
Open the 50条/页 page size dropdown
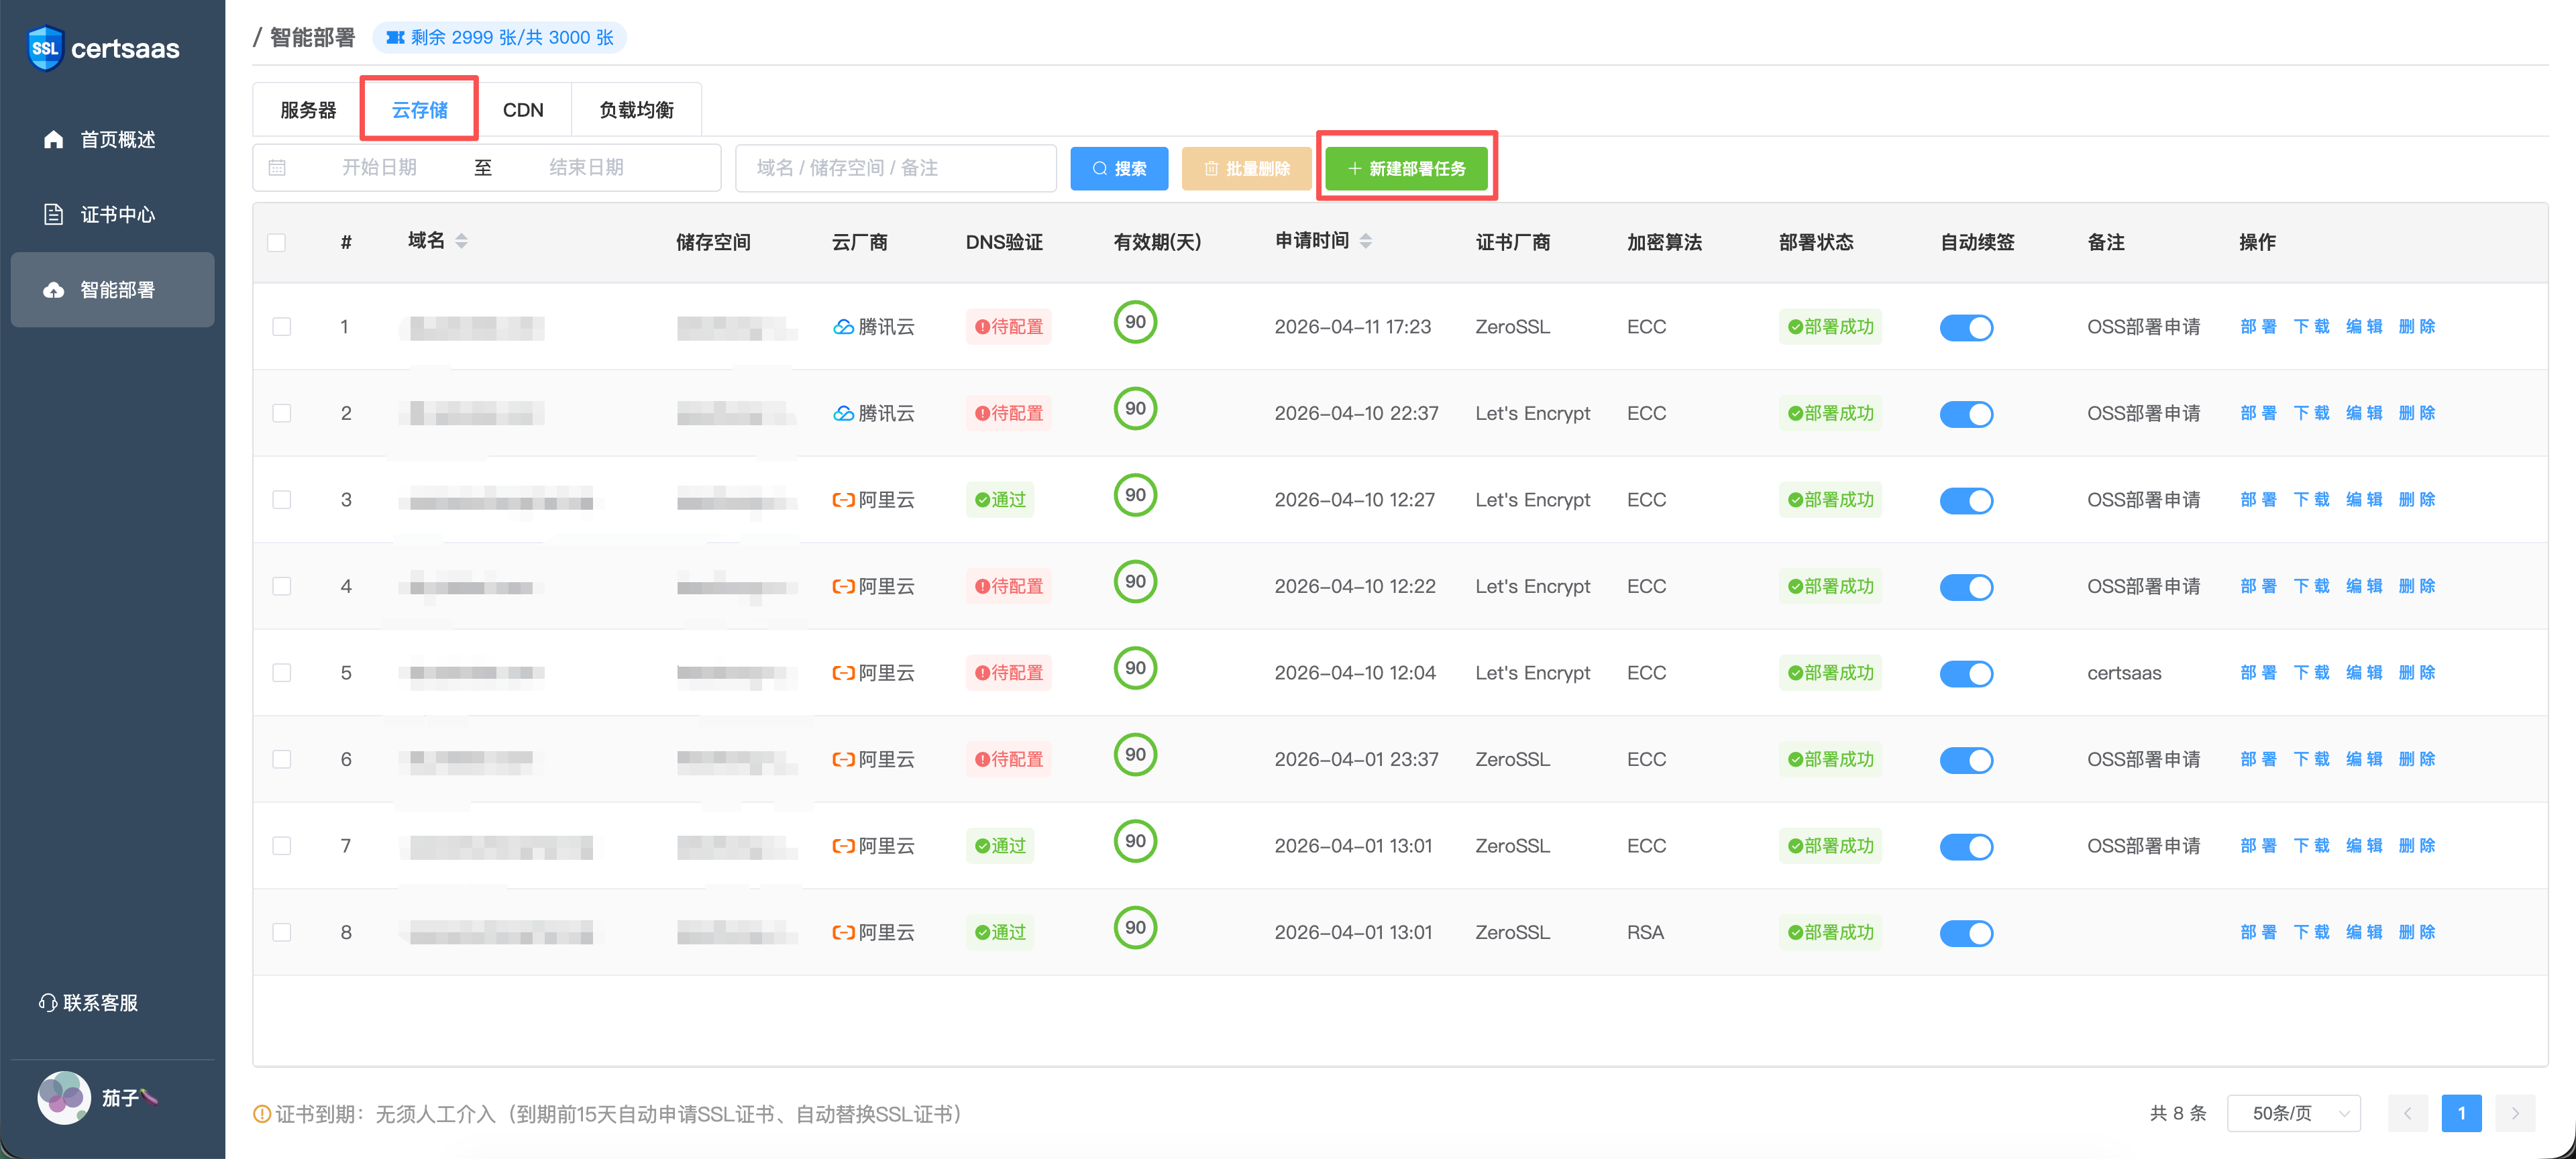[x=2293, y=1113]
